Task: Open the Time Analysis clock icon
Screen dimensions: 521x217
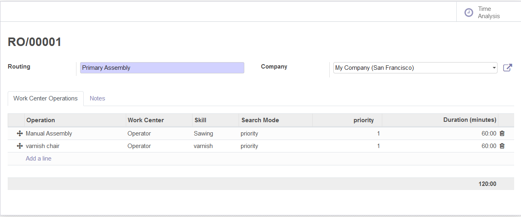Action: point(469,13)
